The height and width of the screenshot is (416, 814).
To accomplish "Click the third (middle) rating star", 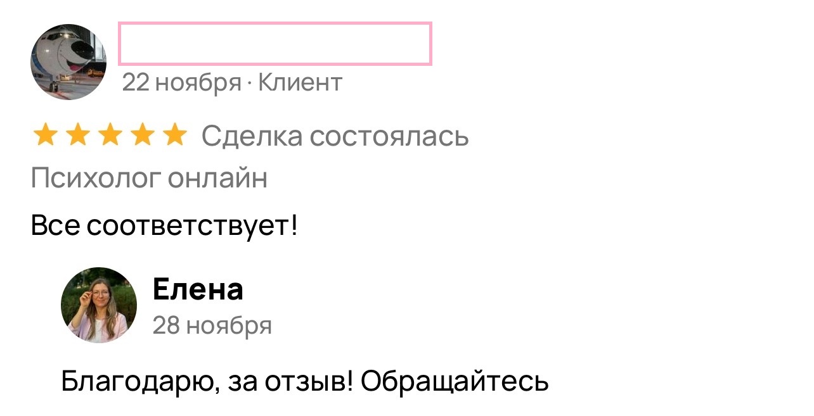I will click(x=110, y=136).
